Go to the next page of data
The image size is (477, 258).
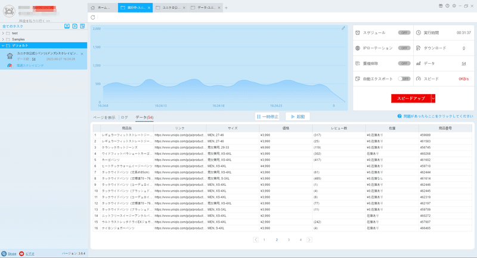(x=309, y=240)
